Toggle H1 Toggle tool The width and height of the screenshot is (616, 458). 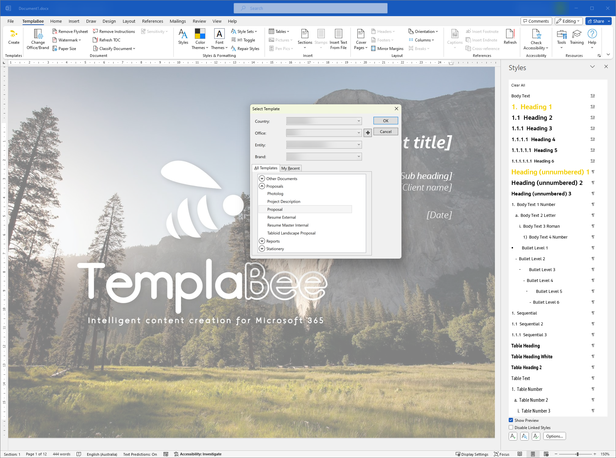tap(243, 40)
